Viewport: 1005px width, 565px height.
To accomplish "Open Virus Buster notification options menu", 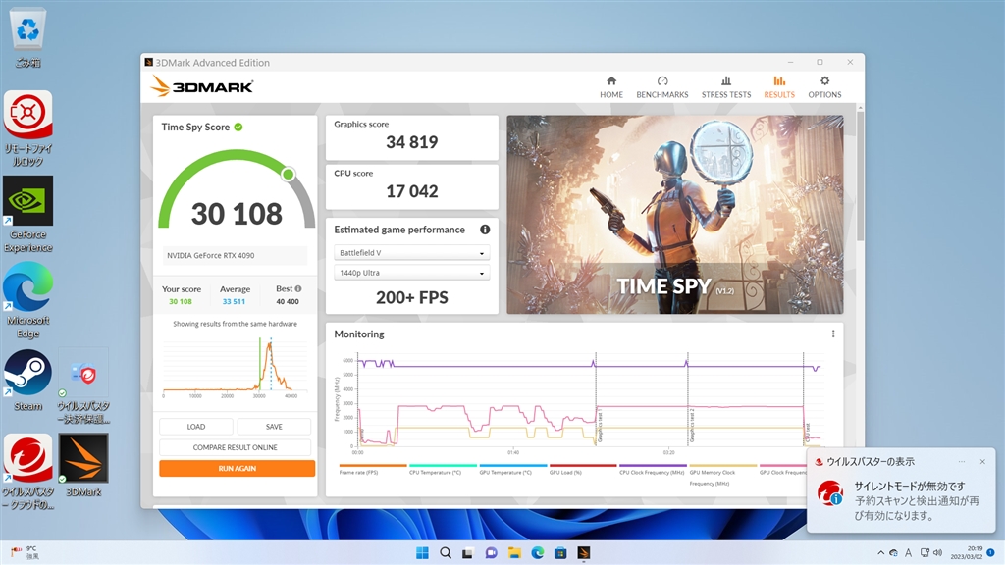I will click(x=962, y=462).
